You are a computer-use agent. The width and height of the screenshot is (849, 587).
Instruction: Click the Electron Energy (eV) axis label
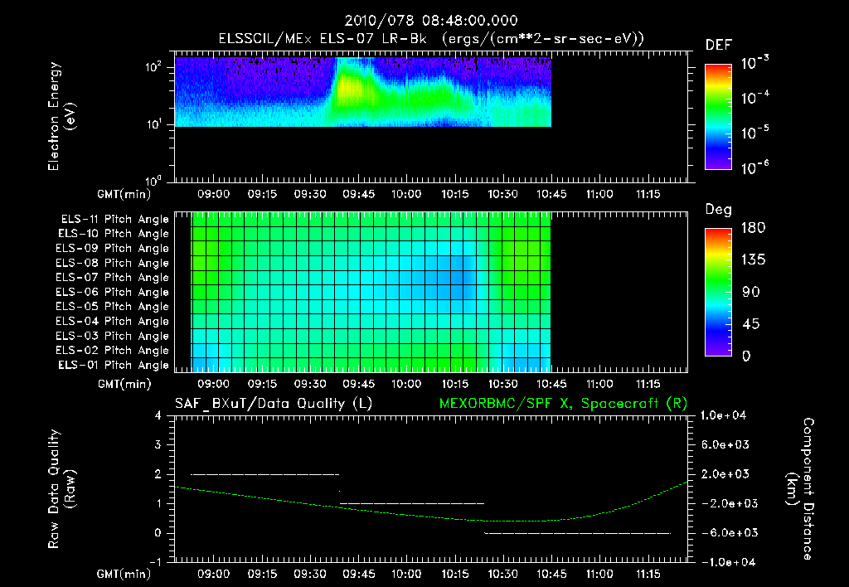(61, 116)
